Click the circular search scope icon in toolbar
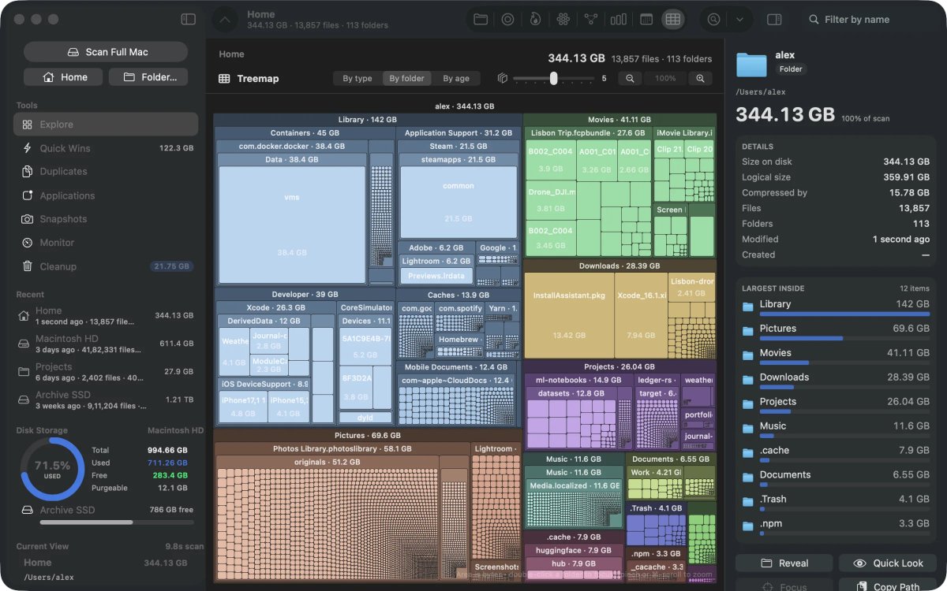Image resolution: width=947 pixels, height=591 pixels. coord(714,19)
